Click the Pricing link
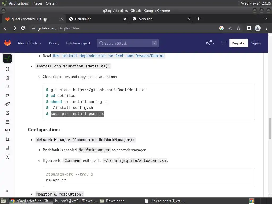The width and height of the screenshot is (272, 204). [x=54, y=43]
